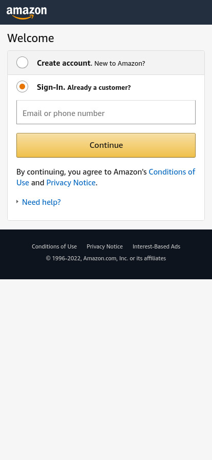Select the Sign-In radio button
Image resolution: width=212 pixels, height=460 pixels.
(x=22, y=87)
